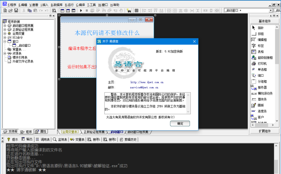Open the 剪辑历史 output tab
Viewport: 281px width, 174px height.
point(128,140)
